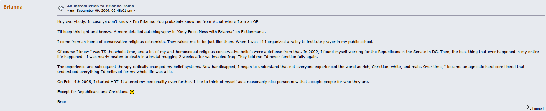This screenshot has height=111, width=546.
Task: Click the September 09, 2006 post timestamp
Action: point(104,11)
